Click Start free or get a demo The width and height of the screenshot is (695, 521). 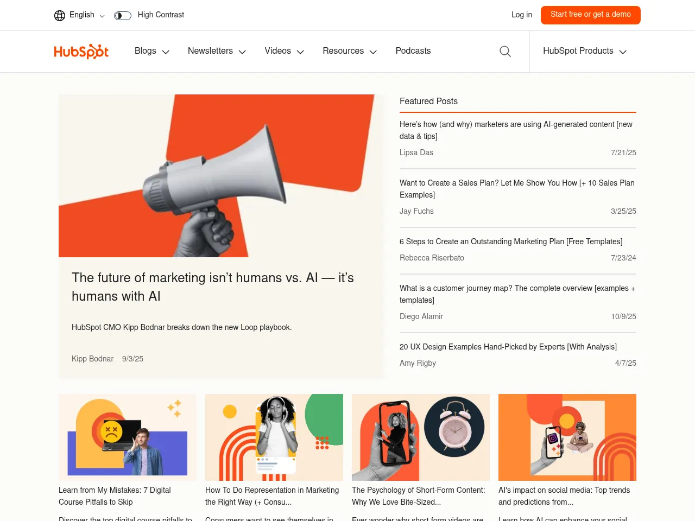click(590, 15)
